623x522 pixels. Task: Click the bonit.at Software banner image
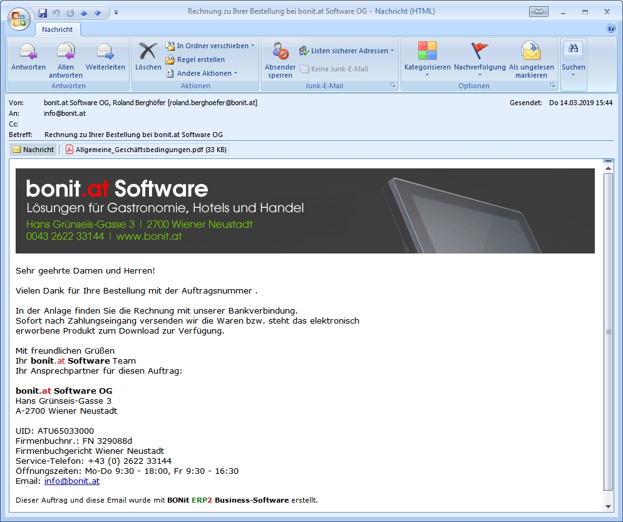[x=305, y=210]
